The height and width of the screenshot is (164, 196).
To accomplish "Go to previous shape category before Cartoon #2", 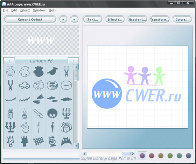I will click(x=9, y=61).
